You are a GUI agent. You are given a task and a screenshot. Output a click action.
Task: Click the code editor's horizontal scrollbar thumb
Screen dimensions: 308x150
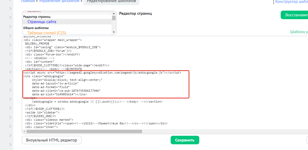pyautogui.click(x=84, y=131)
